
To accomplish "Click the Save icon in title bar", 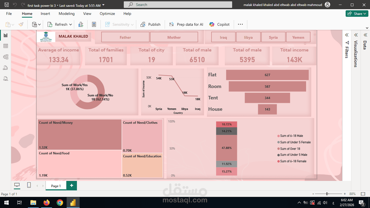I will [x=7, y=5].
